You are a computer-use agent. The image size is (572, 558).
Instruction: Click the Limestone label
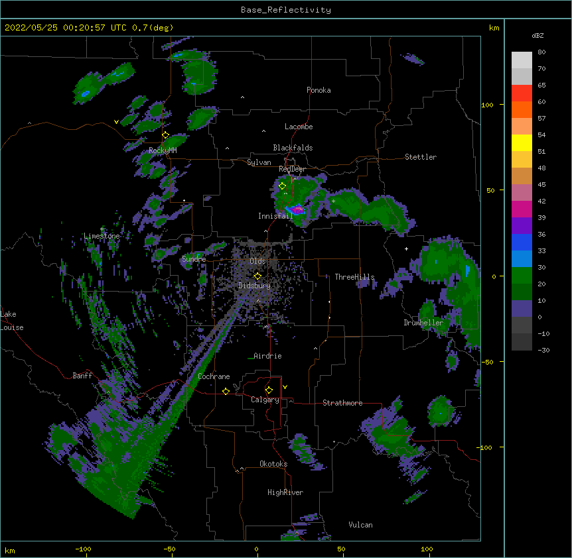pos(102,236)
